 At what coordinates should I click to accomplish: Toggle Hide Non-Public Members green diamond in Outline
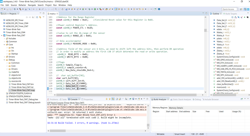click(x=244, y=17)
